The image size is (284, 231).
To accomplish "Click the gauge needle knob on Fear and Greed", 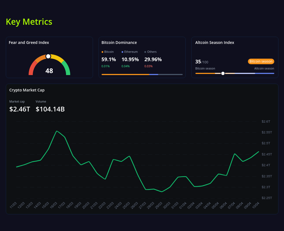I will (49, 56).
